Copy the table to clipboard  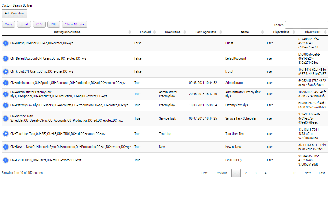click(8, 24)
